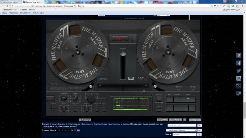The height and width of the screenshot is (138, 246).
Task: Click the rewind button on the tape deck
Action: [170, 108]
